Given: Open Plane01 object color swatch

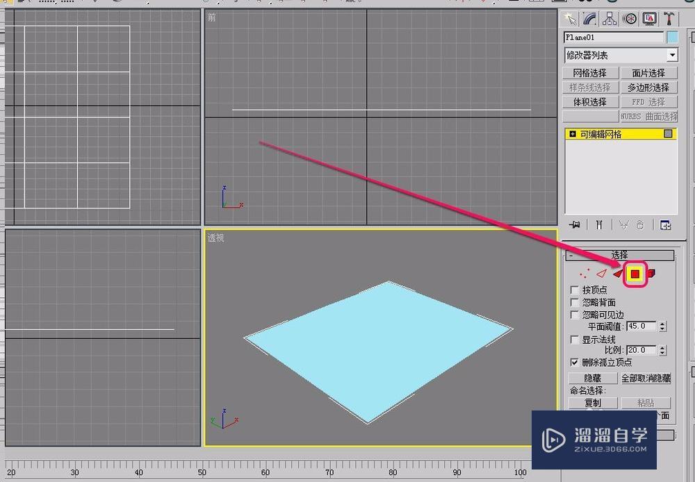Looking at the screenshot, I should (x=672, y=38).
